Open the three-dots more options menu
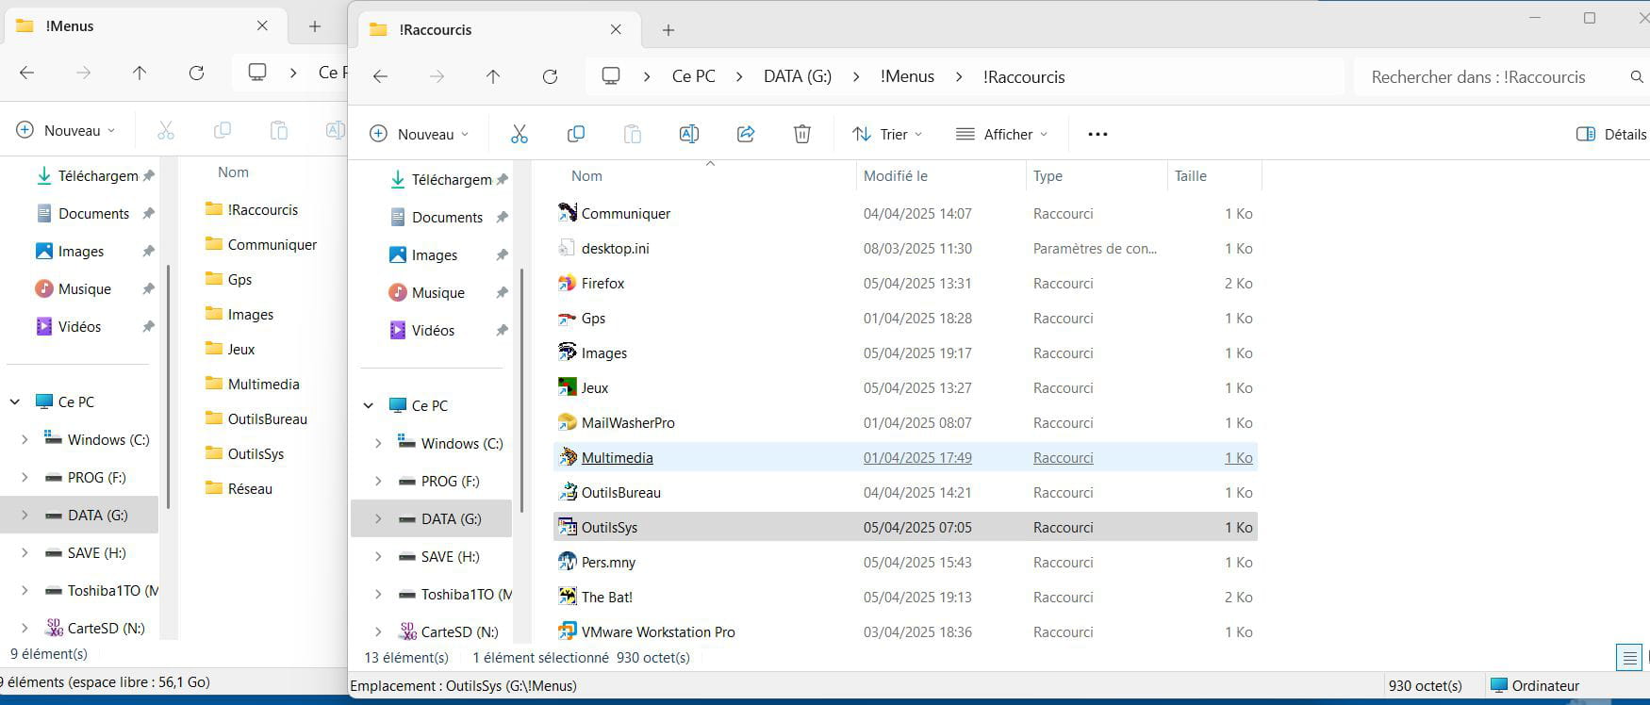This screenshot has height=705, width=1650. point(1097,134)
